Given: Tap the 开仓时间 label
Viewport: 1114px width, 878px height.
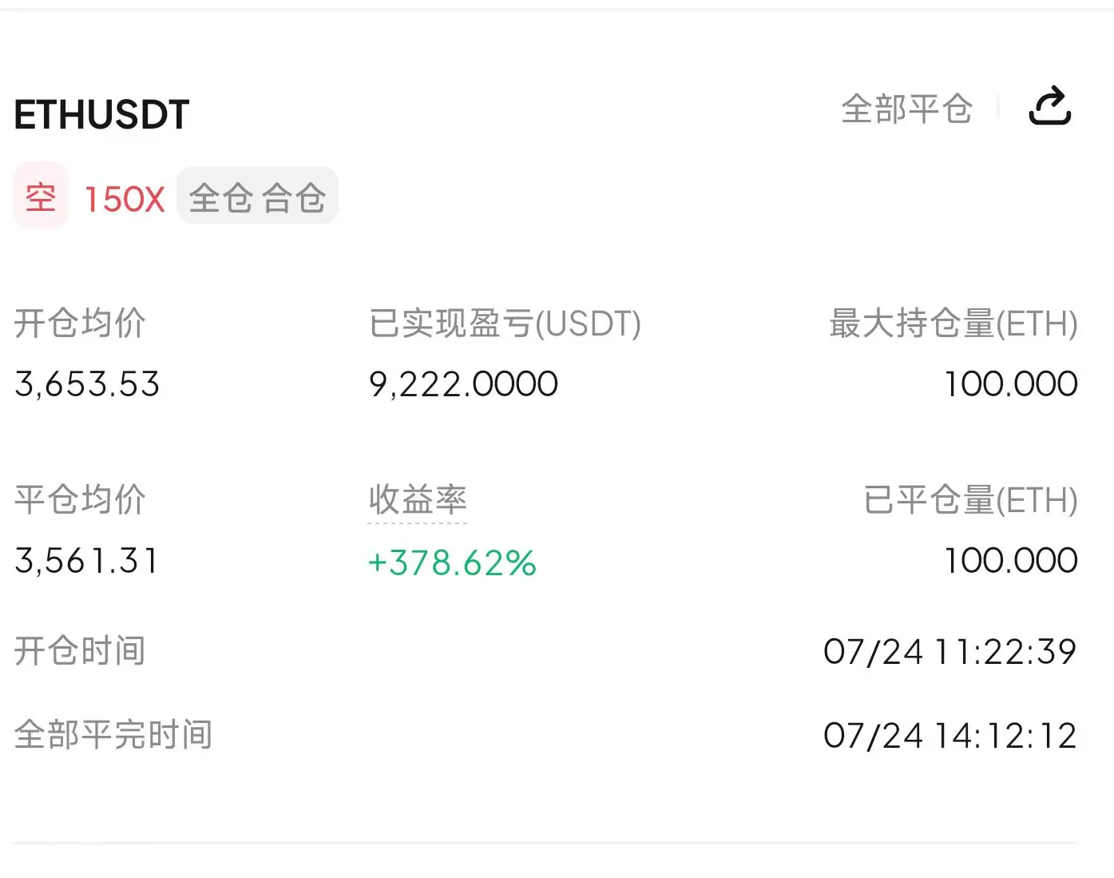Looking at the screenshot, I should (80, 650).
